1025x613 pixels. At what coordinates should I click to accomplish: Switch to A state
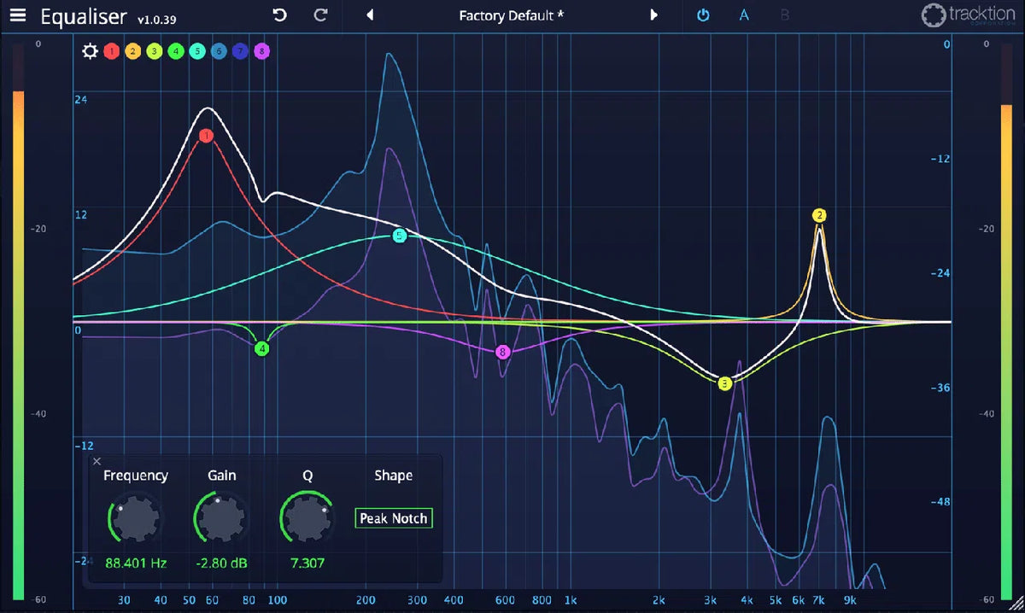click(x=744, y=15)
